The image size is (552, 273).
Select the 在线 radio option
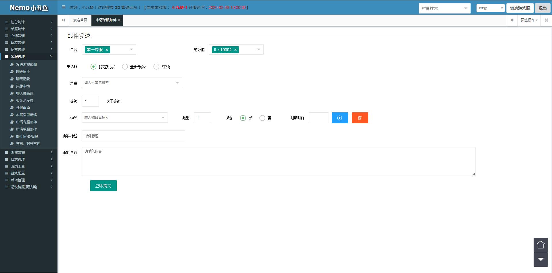(x=156, y=67)
